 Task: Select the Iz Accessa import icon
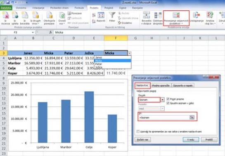point(5,15)
